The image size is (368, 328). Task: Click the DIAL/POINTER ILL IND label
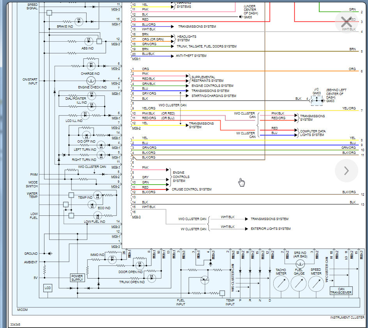click(76, 101)
